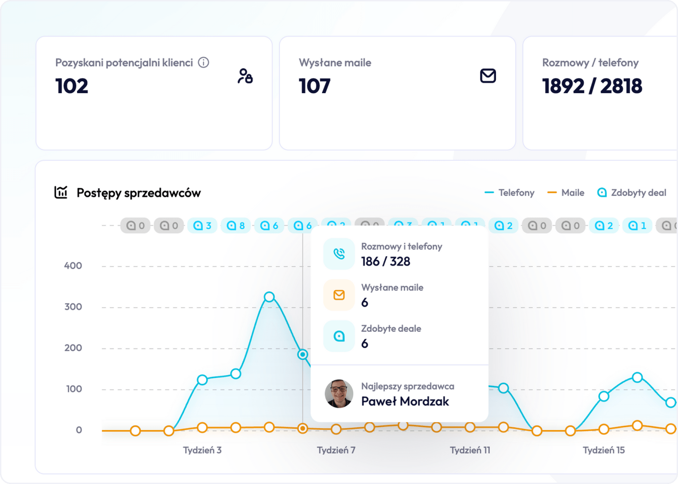Click Zdobyte deale icon in tooltip
The image size is (678, 484).
click(339, 336)
